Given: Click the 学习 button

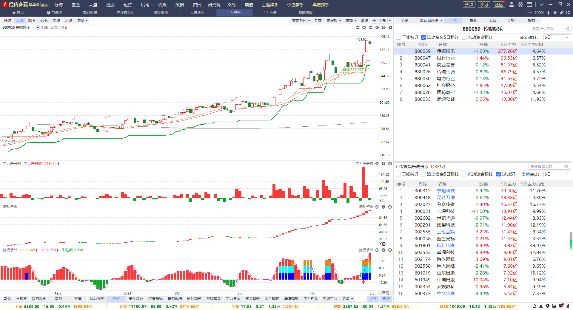Looking at the screenshot, I should (x=484, y=4).
